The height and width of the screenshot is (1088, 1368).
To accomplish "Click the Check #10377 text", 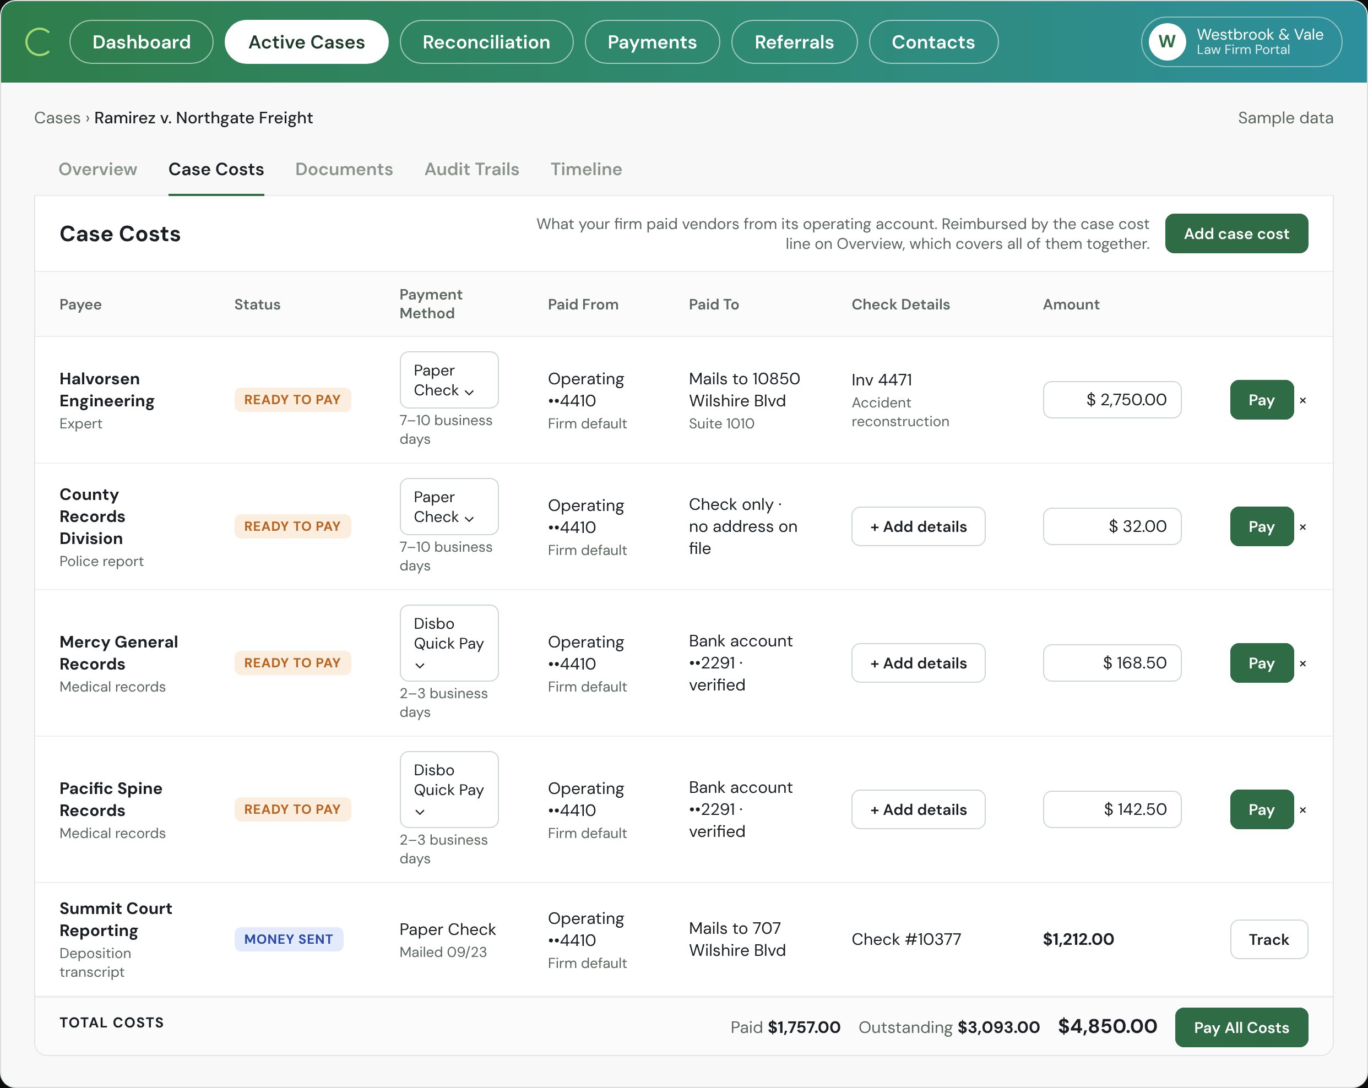I will [x=906, y=939].
